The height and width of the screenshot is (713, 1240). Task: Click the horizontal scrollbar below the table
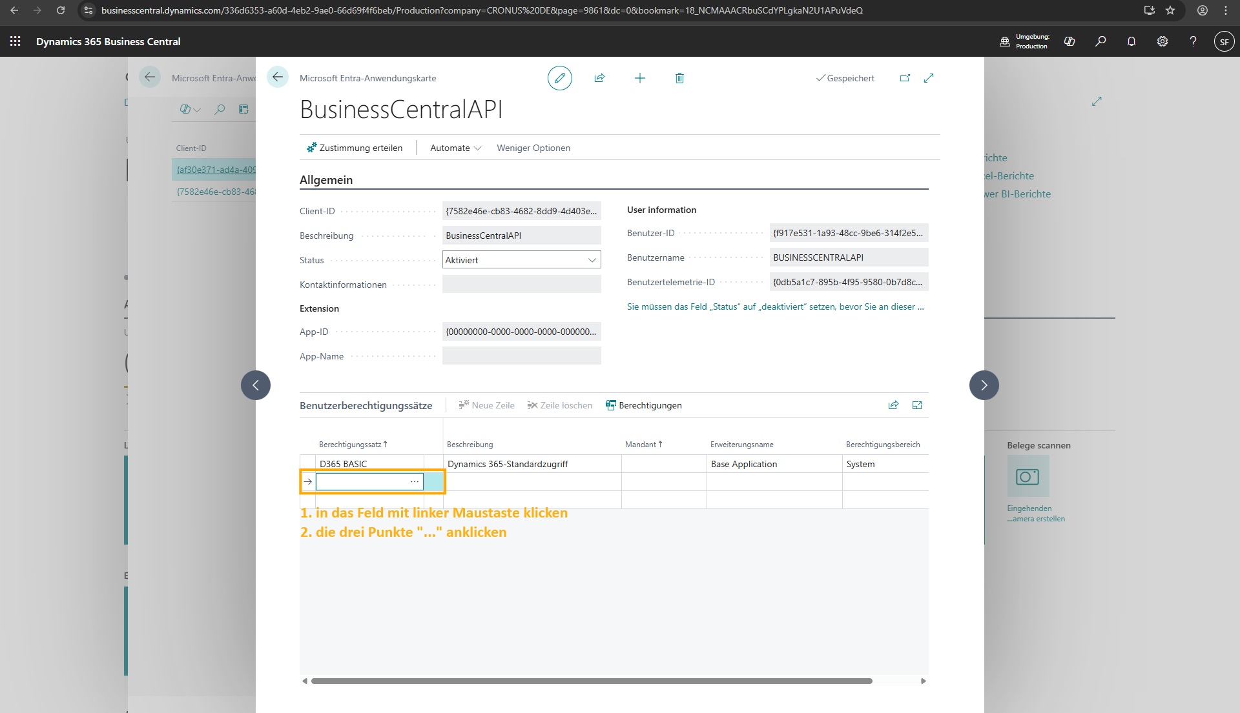[x=592, y=681]
